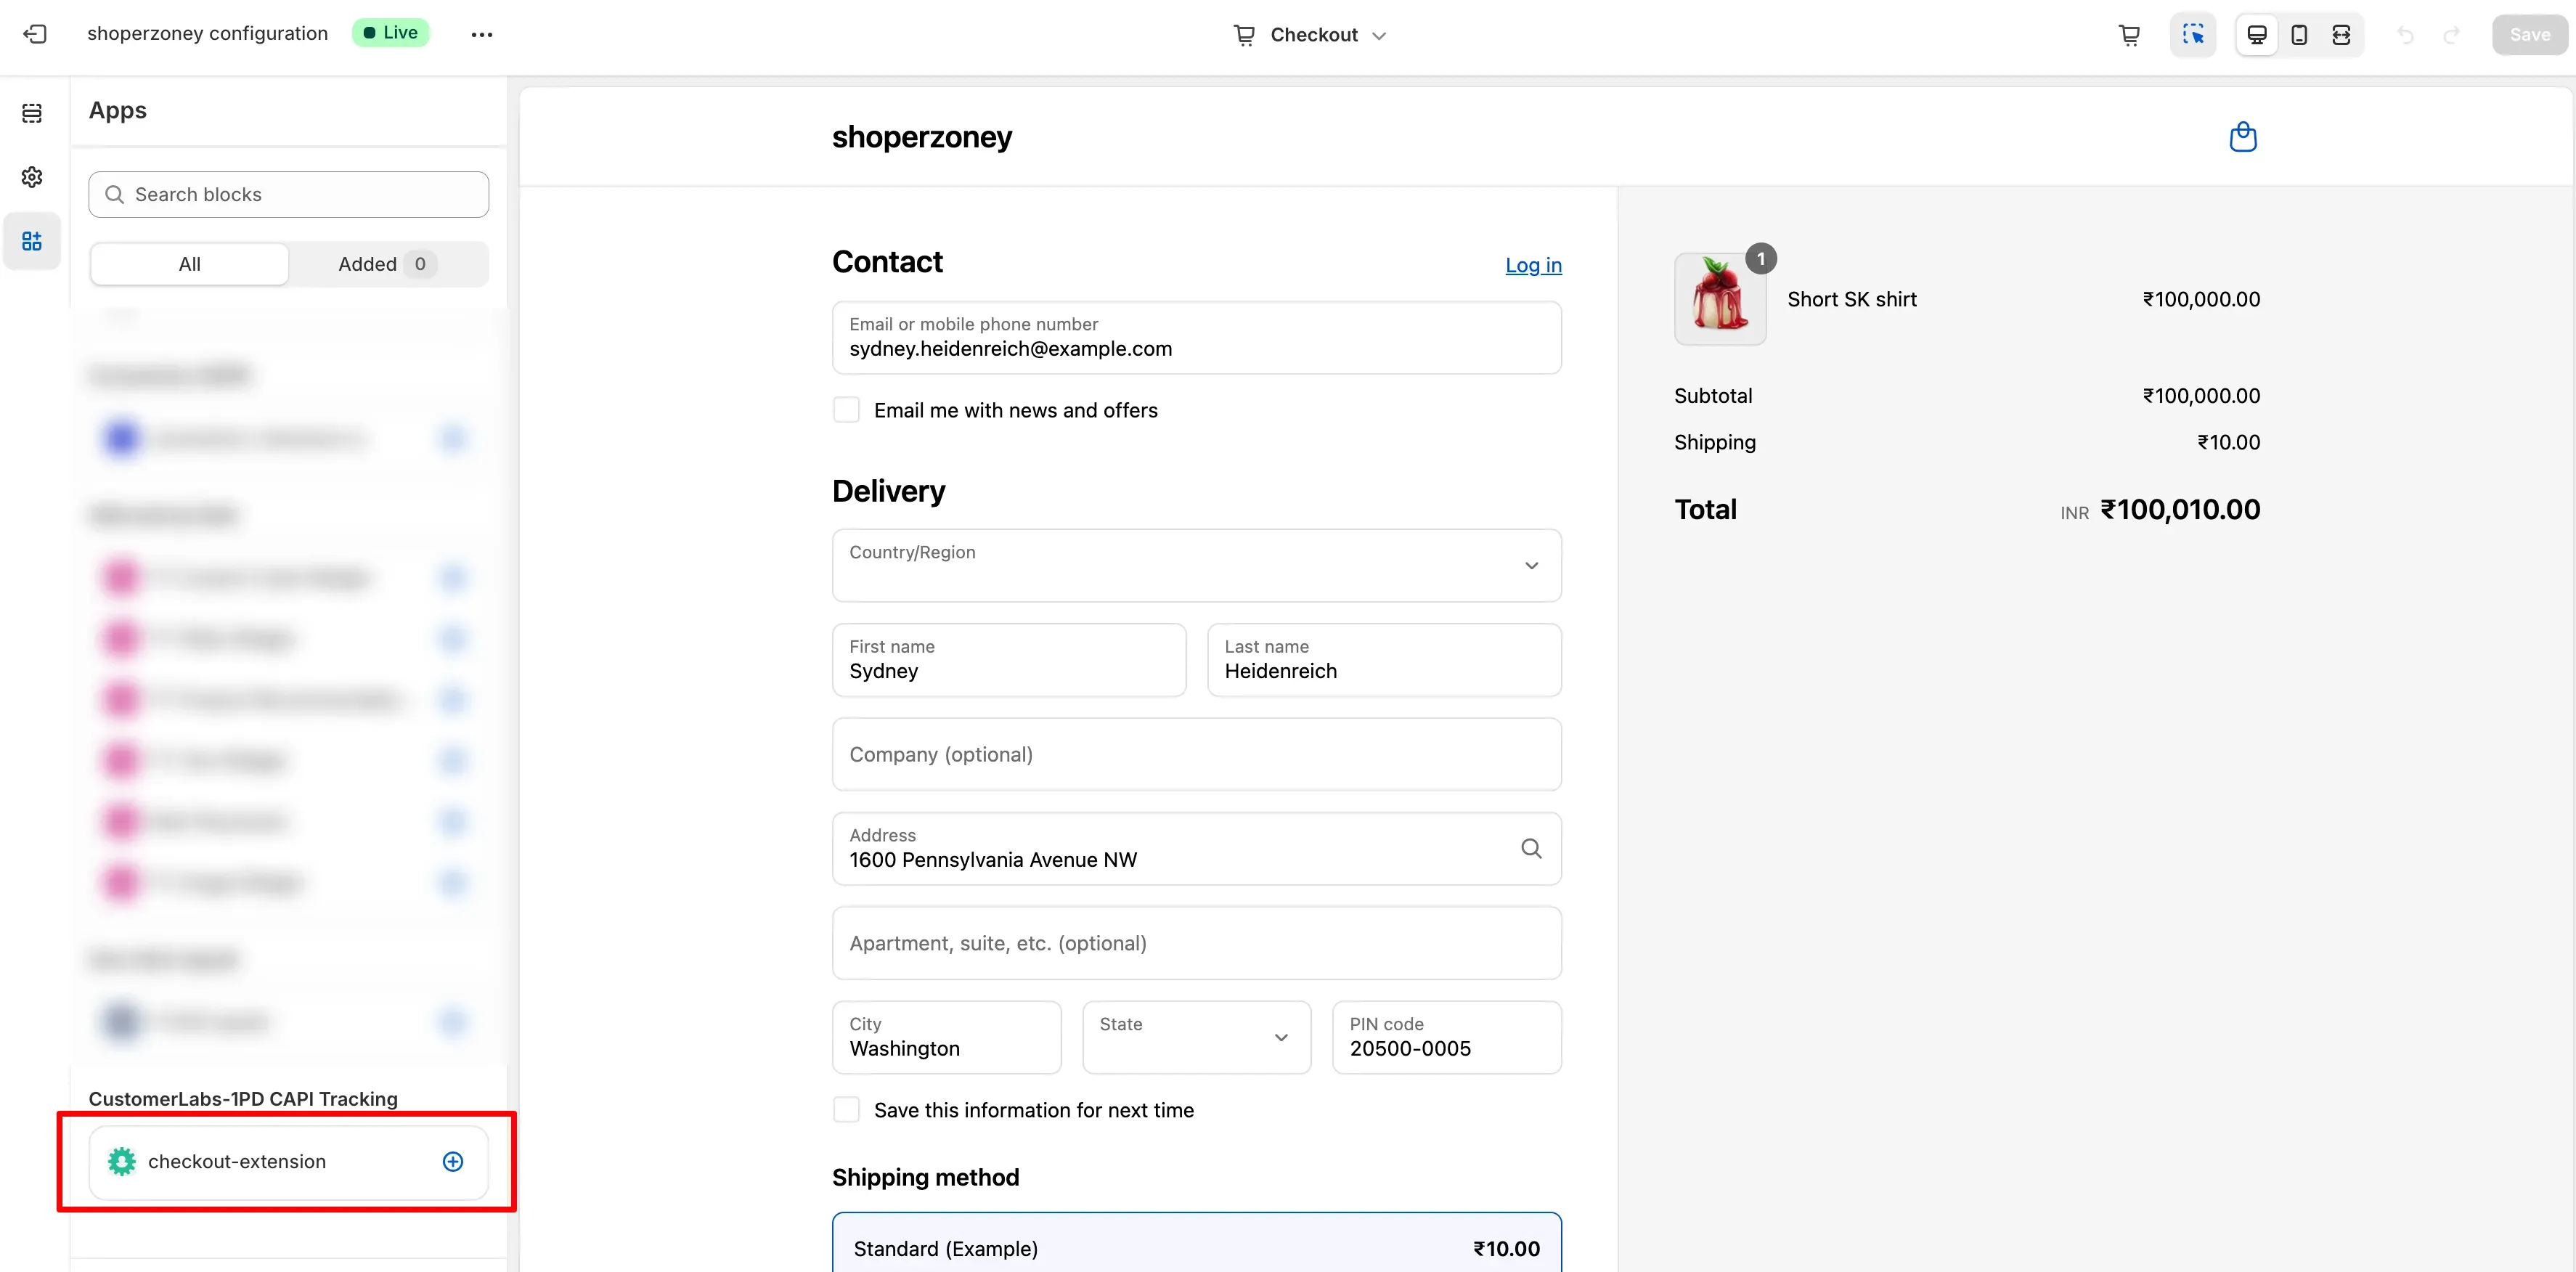This screenshot has width=2576, height=1272.
Task: Check Save this information for next time
Action: (x=846, y=1110)
